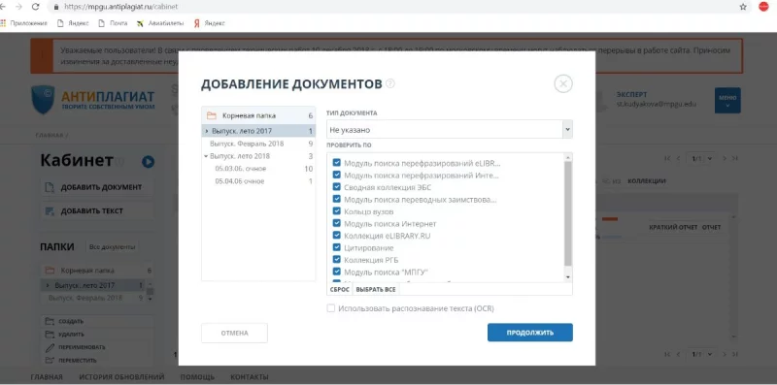Select Корневая папка in sidebar folders
Screen dimensions: 777x385
(x=96, y=271)
